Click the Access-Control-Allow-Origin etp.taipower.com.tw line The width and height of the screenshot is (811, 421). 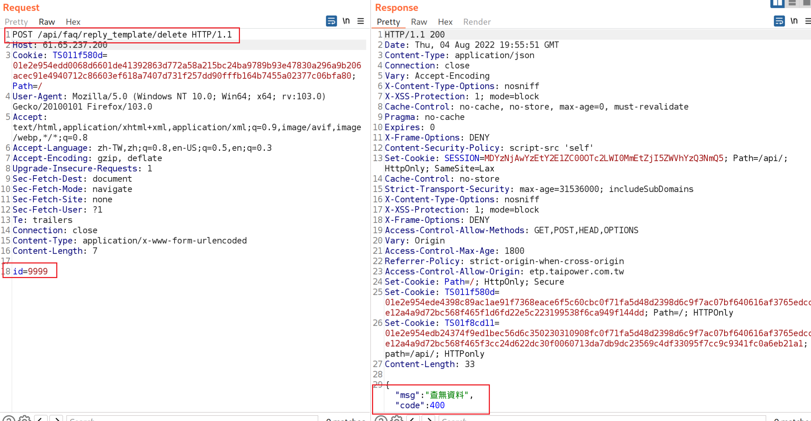[504, 272]
